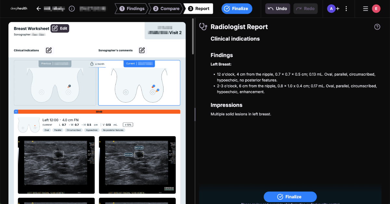Click the Impressions heading
390x204 pixels.
pos(227,105)
